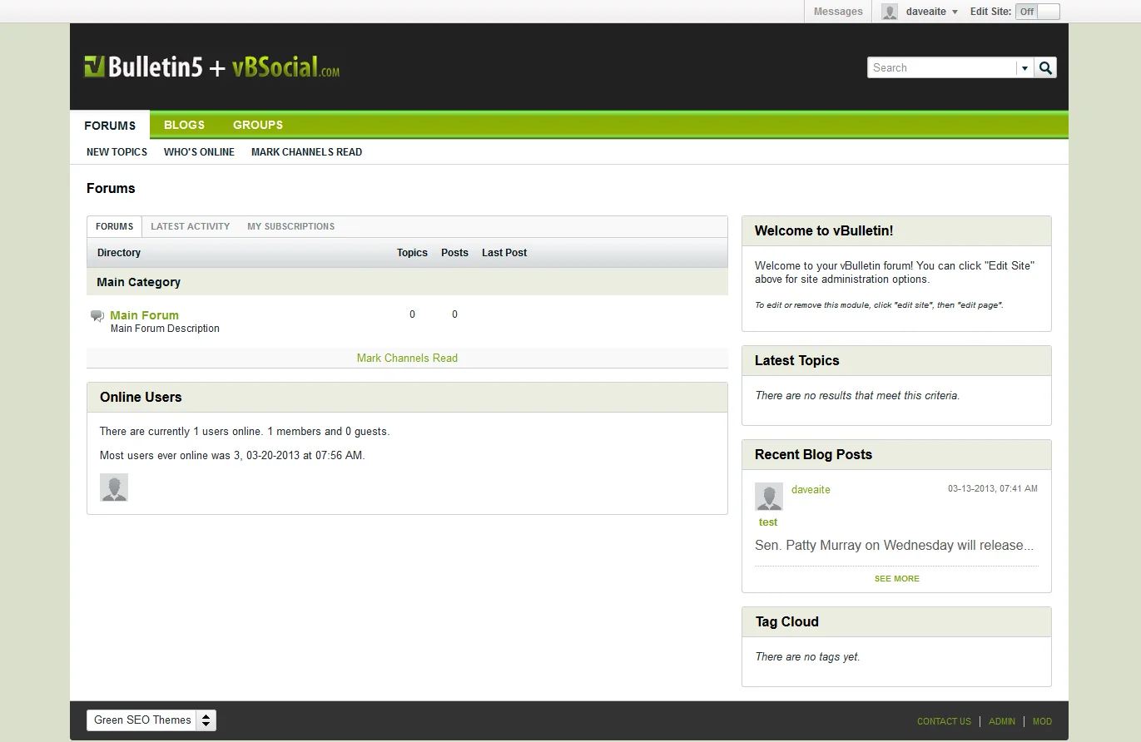Open the search options dropdown arrow
The height and width of the screenshot is (742, 1141).
[x=1024, y=68]
